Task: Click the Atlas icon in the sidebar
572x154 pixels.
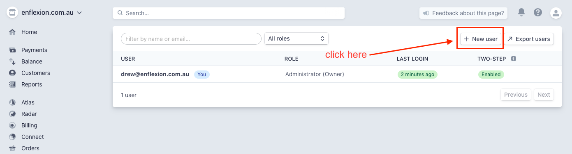Action: click(12, 102)
